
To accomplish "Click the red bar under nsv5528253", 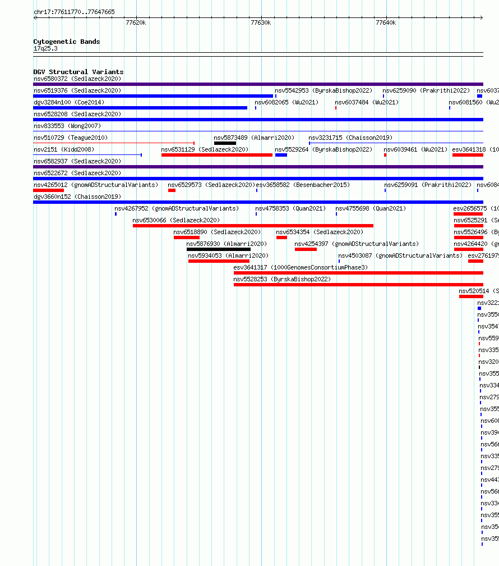I will pyautogui.click(x=358, y=285).
